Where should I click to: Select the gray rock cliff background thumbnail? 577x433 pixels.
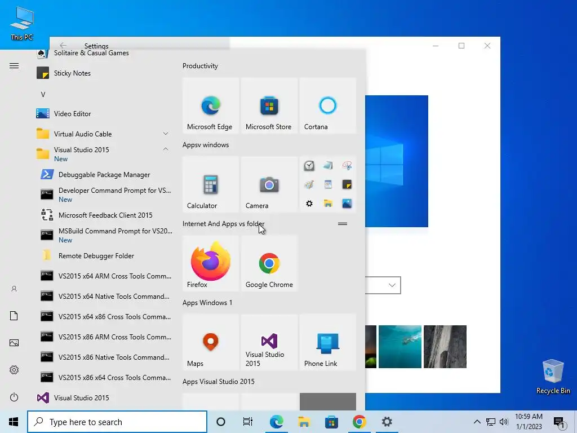(445, 347)
